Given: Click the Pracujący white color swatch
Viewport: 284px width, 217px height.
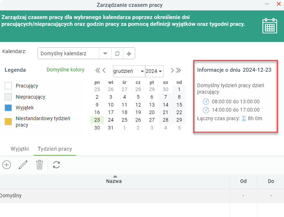Looking at the screenshot, I should 8,86.
